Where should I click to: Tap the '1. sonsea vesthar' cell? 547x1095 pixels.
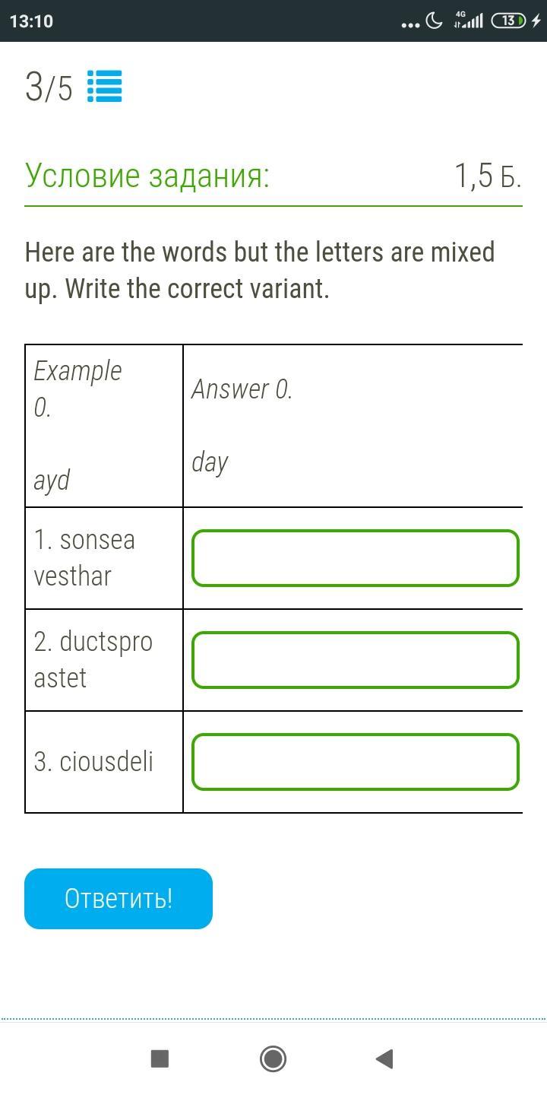(x=104, y=558)
